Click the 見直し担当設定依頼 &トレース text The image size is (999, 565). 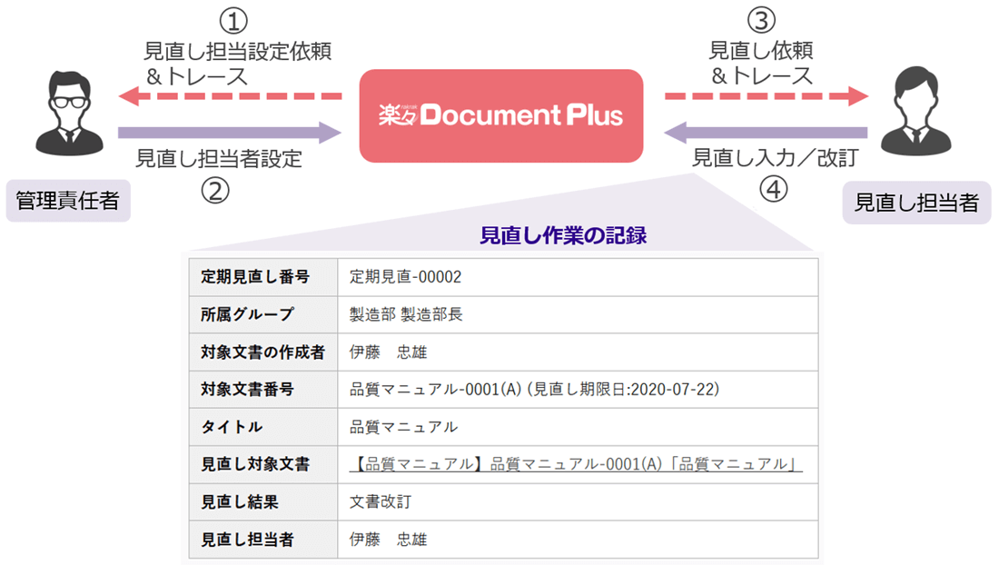point(238,64)
